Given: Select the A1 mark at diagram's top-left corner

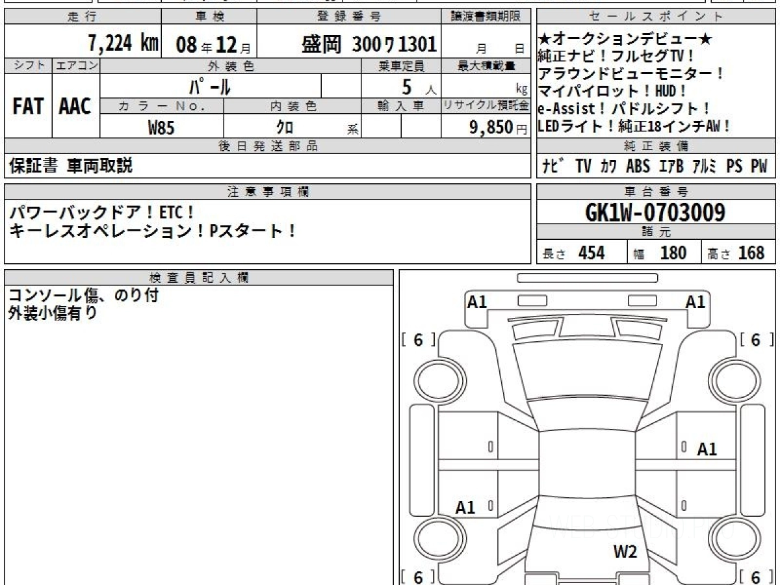Looking at the screenshot, I should (477, 302).
